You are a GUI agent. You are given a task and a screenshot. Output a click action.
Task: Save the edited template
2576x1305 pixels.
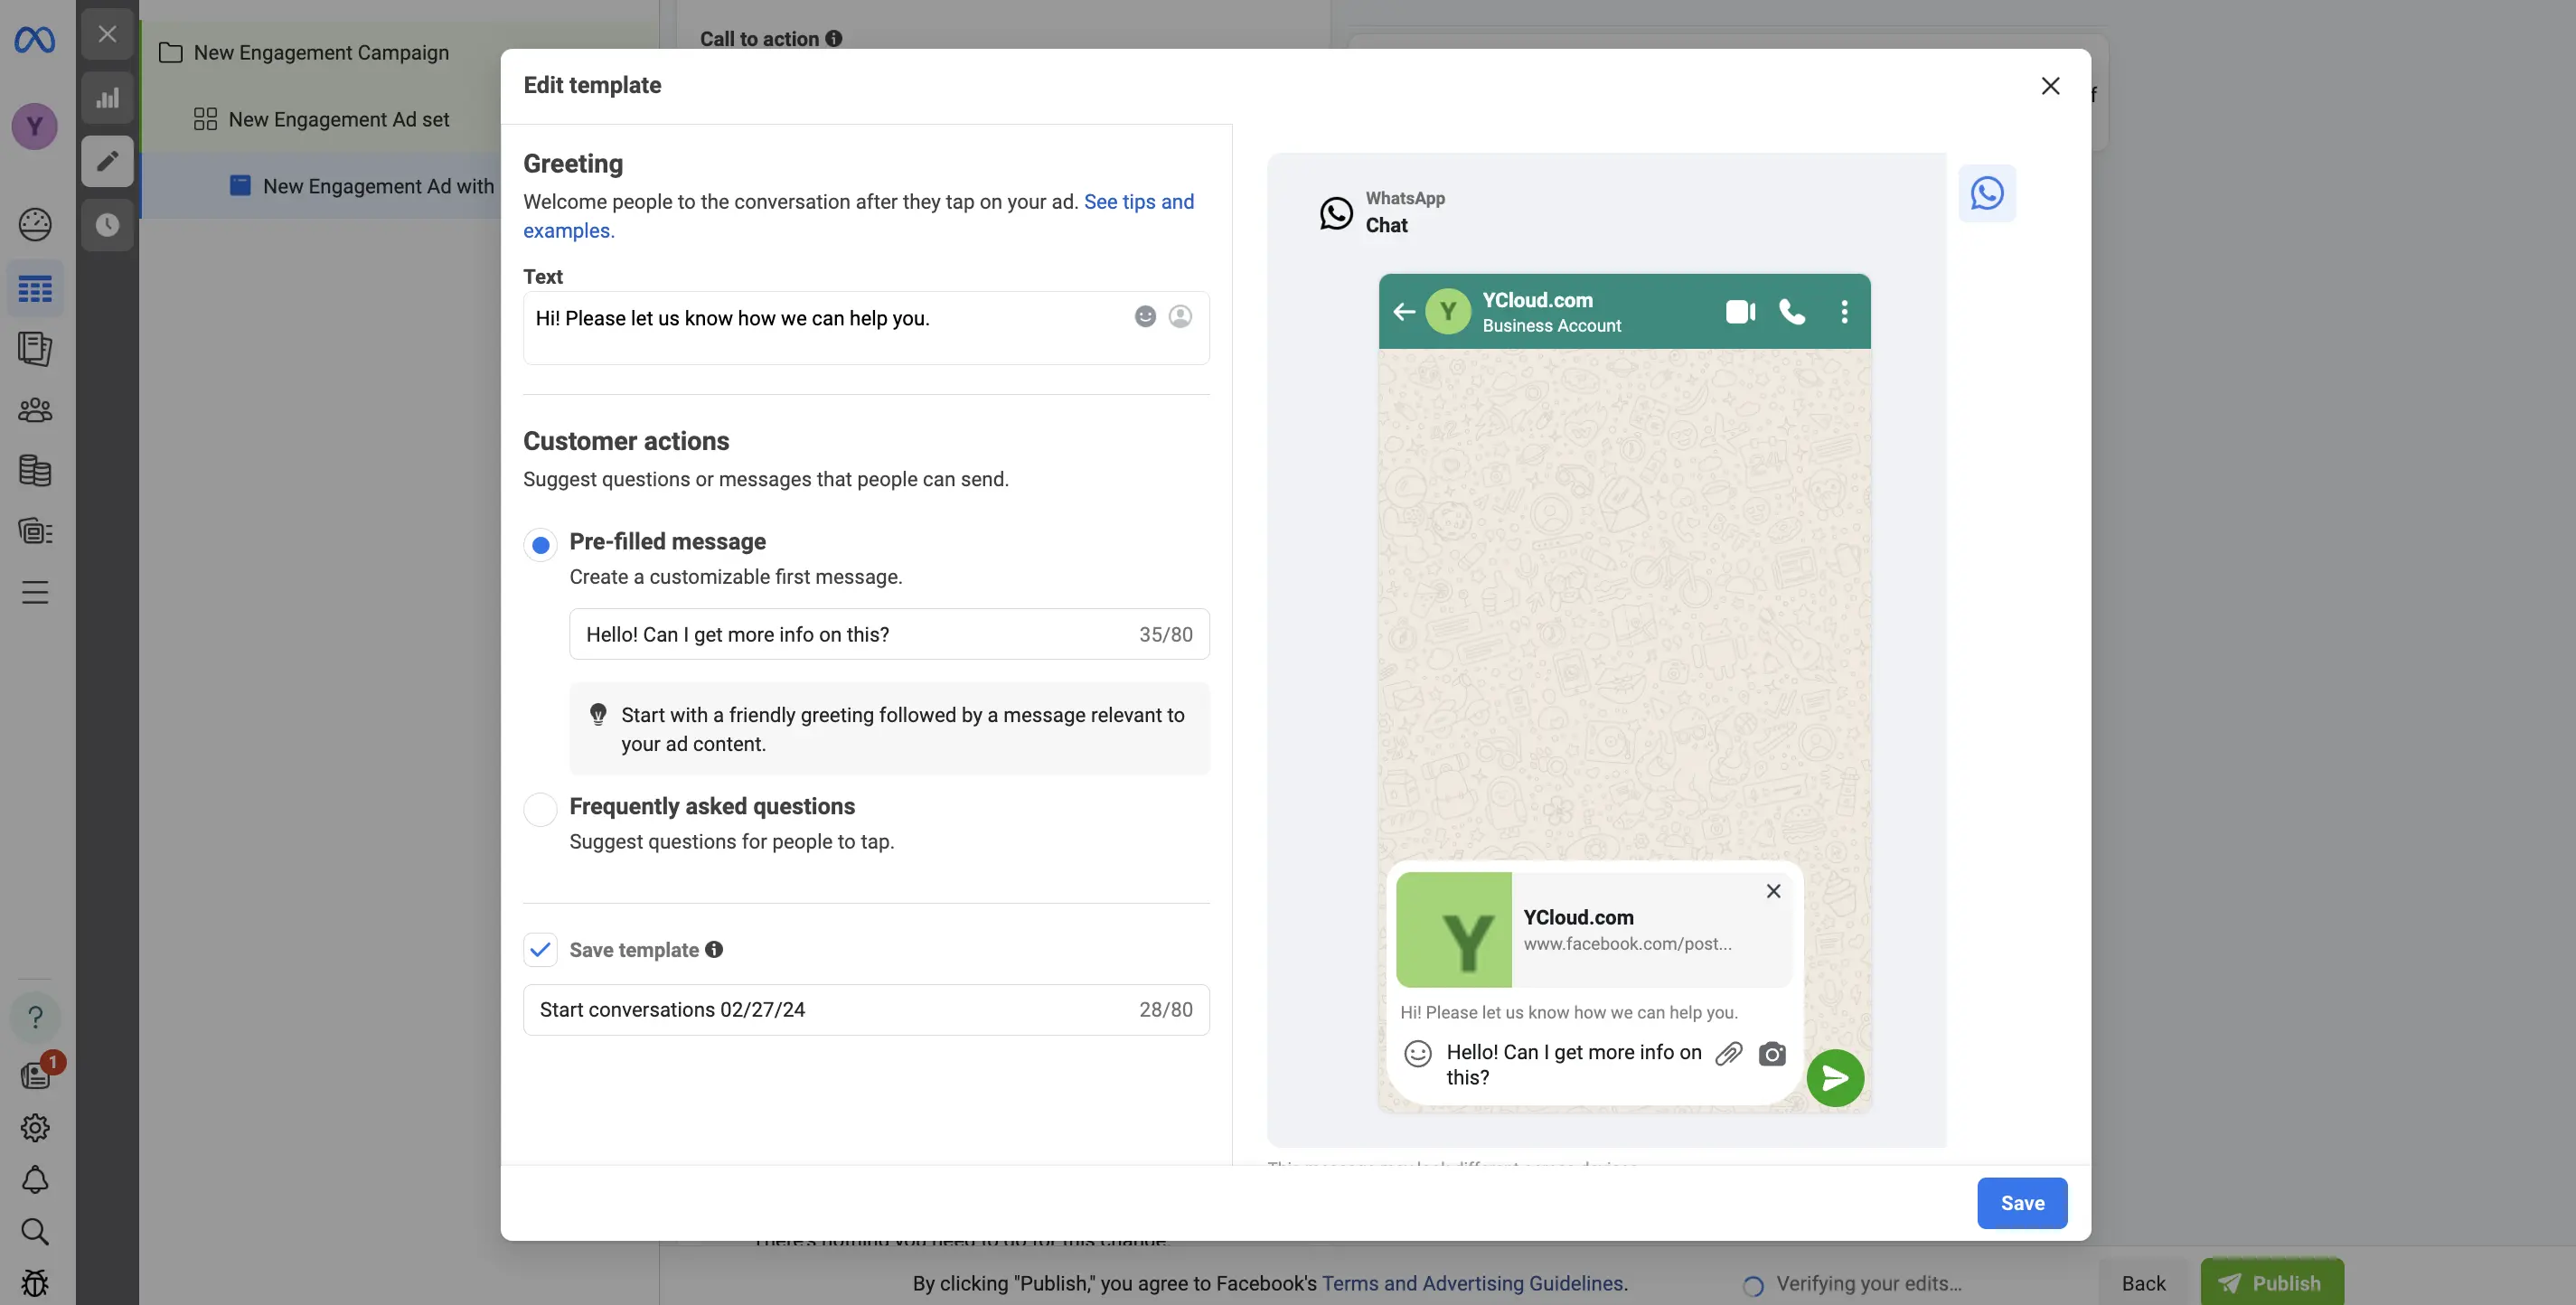(x=2022, y=1203)
